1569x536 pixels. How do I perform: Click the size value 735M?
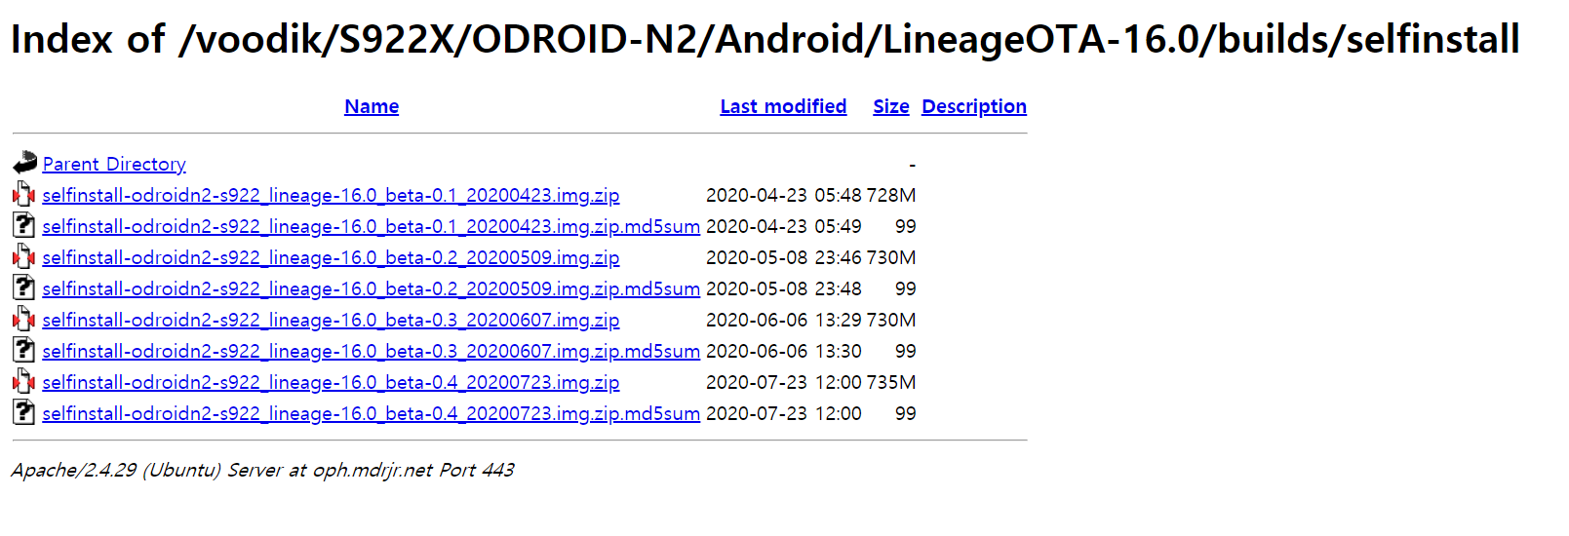tap(891, 382)
